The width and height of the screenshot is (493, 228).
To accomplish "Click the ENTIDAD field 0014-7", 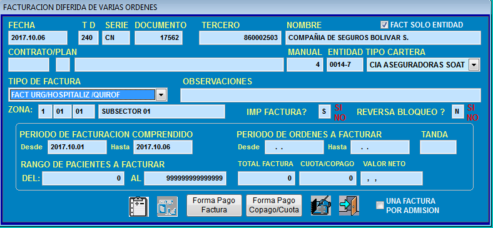I will (x=345, y=65).
